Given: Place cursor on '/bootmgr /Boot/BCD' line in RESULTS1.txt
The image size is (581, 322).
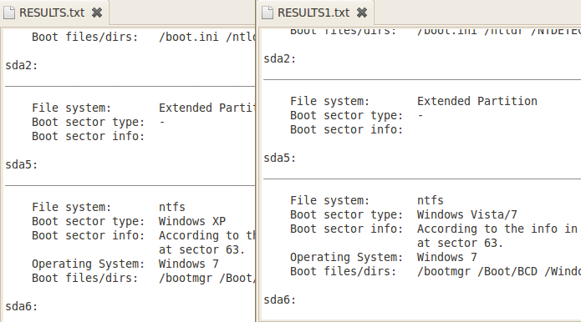Looking at the screenshot, I should pos(477,271).
